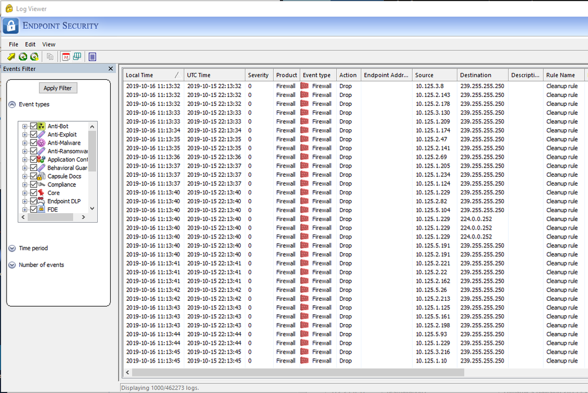Uncheck the Anti-Ransomware checkbox
588x393 pixels.
pos(34,151)
